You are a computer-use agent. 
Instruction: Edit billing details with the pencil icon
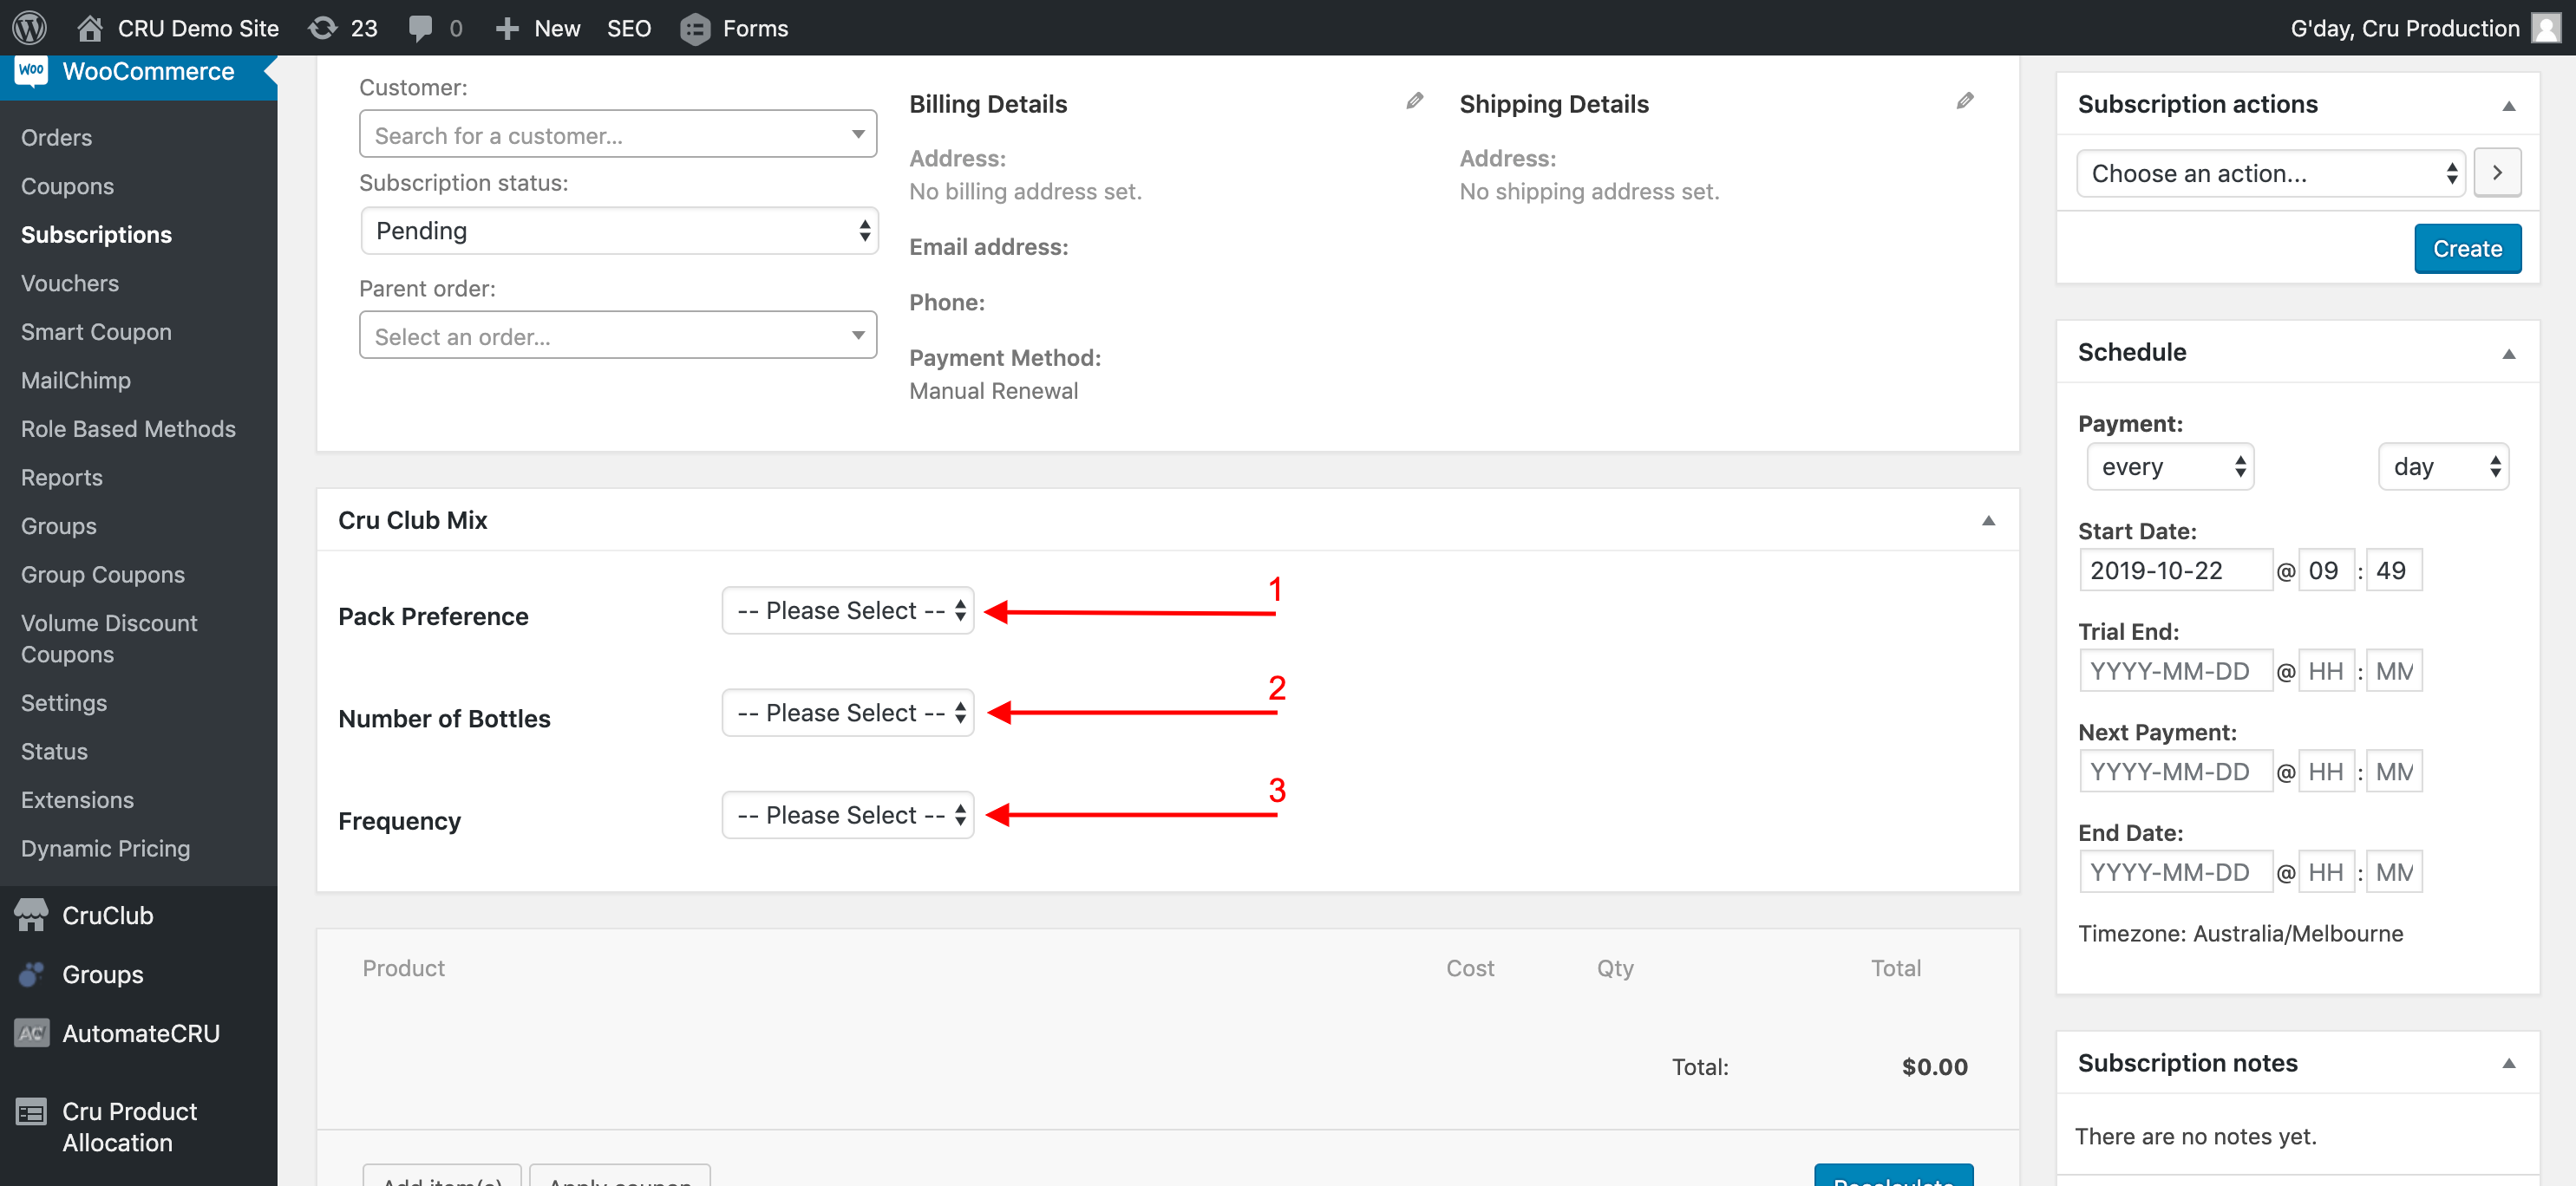[1414, 101]
